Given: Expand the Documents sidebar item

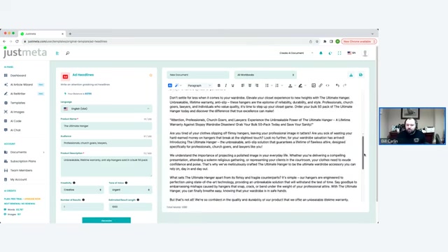Looking at the screenshot, I should 24,153.
